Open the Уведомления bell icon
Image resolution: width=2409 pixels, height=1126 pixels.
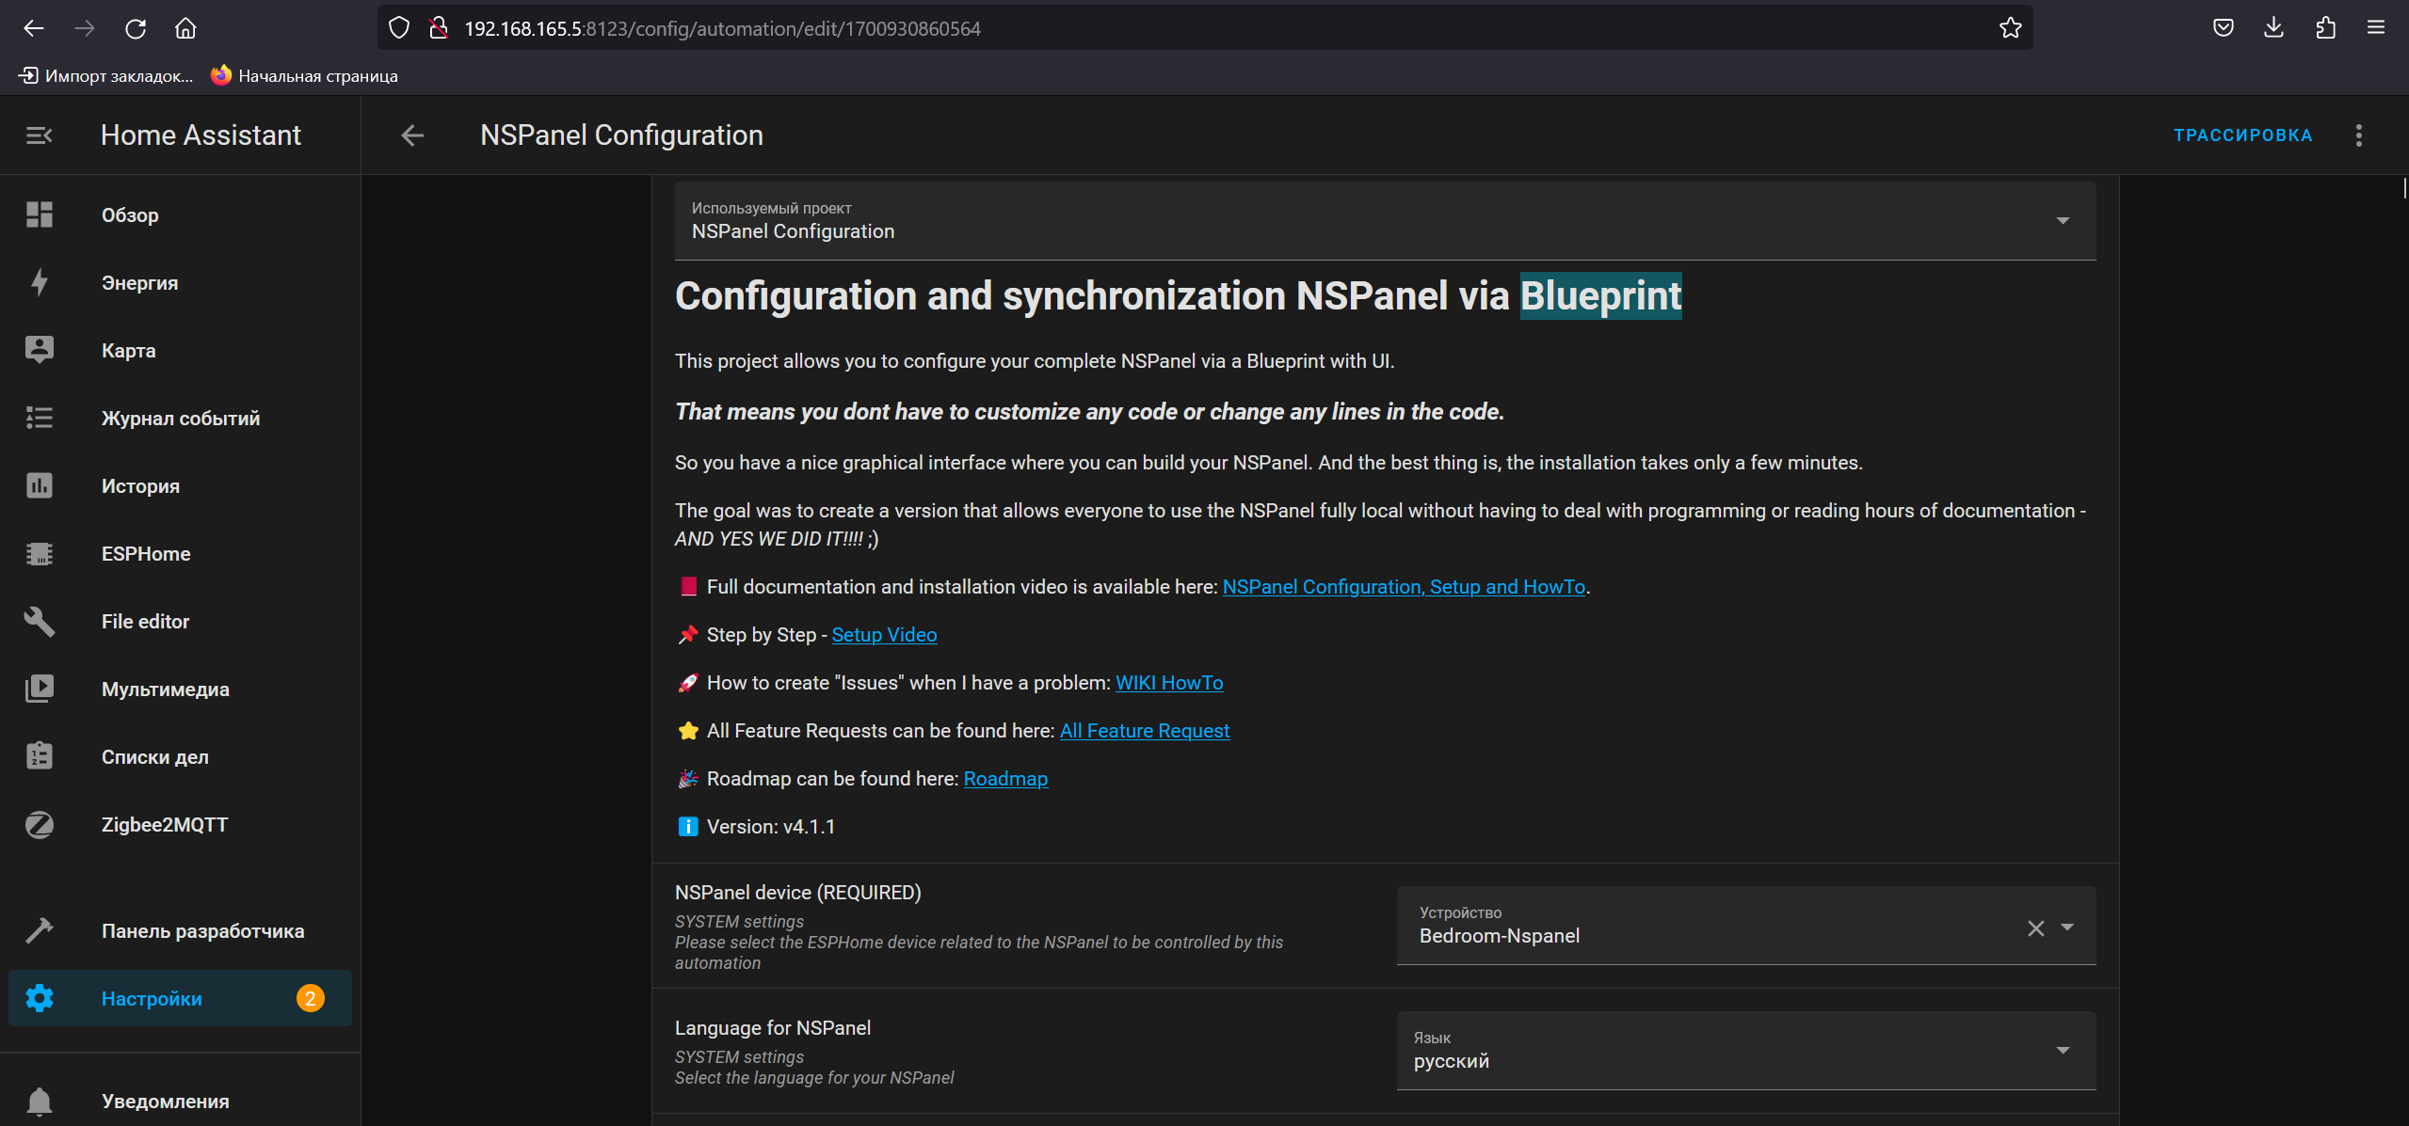click(40, 1101)
